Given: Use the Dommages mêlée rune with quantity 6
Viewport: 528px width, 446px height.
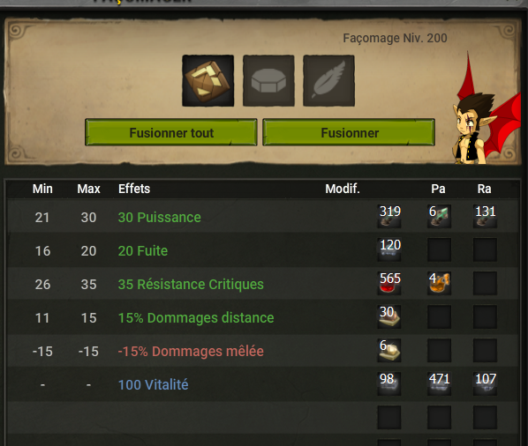Looking at the screenshot, I should pyautogui.click(x=389, y=350).
